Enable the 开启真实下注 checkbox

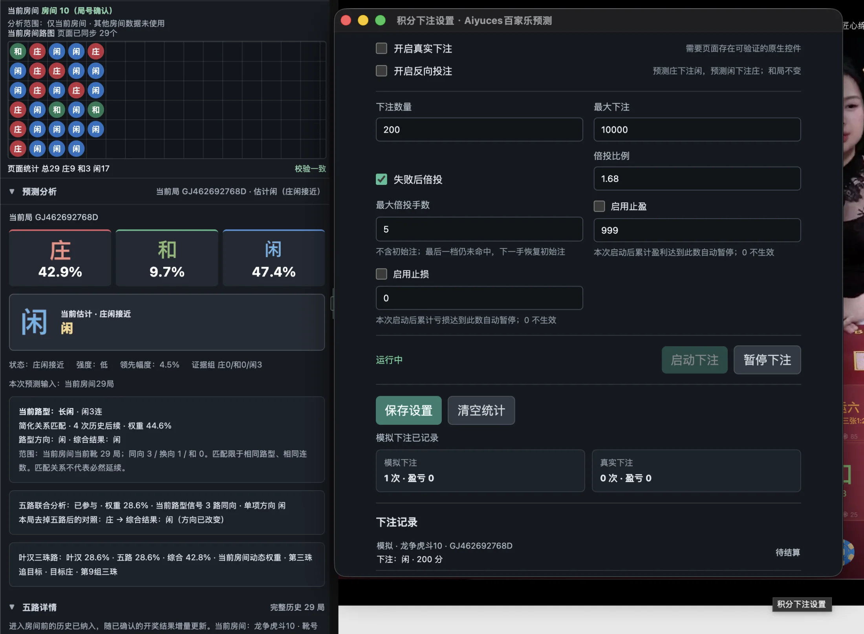coord(381,48)
